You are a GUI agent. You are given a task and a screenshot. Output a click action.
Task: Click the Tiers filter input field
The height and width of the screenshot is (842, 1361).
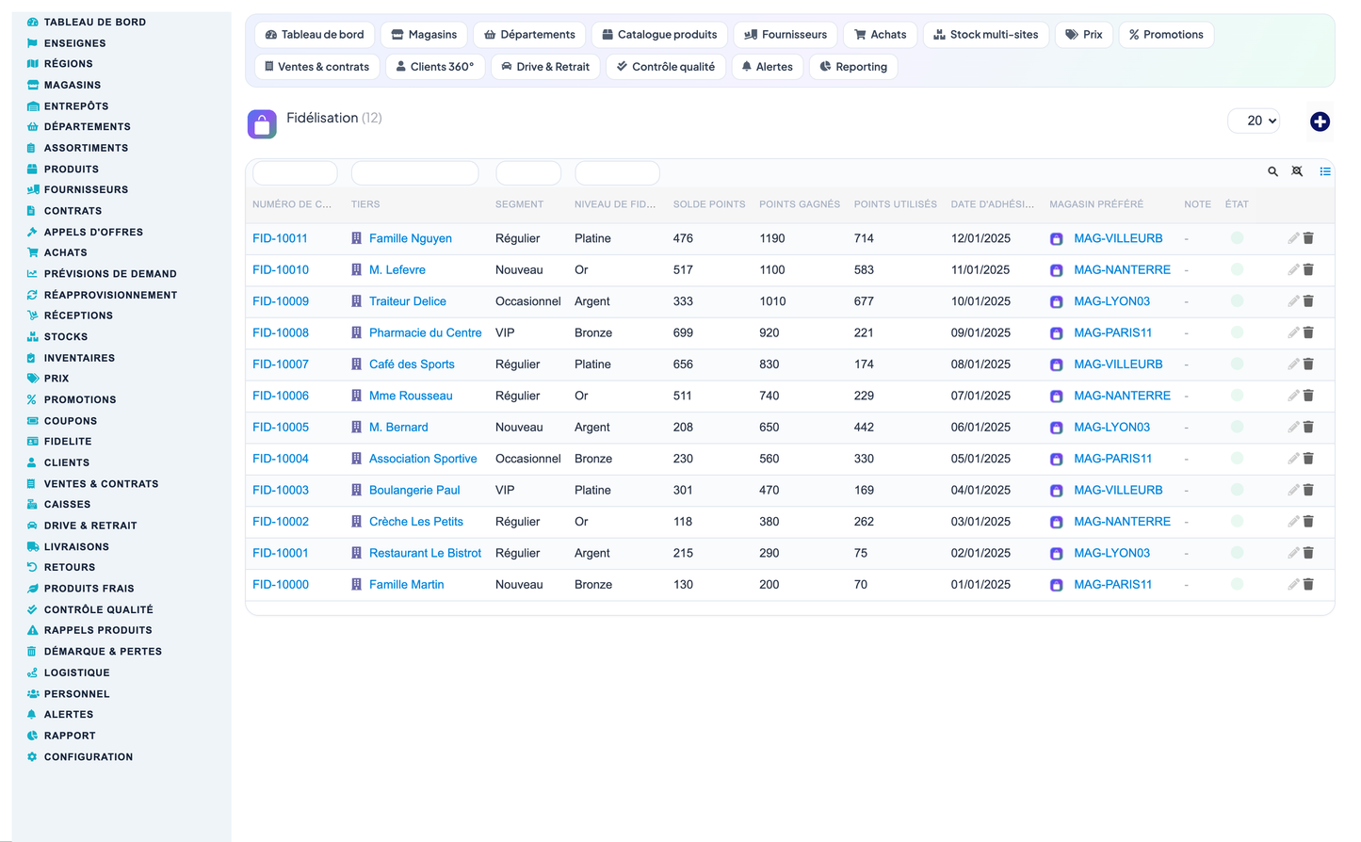[x=414, y=172]
